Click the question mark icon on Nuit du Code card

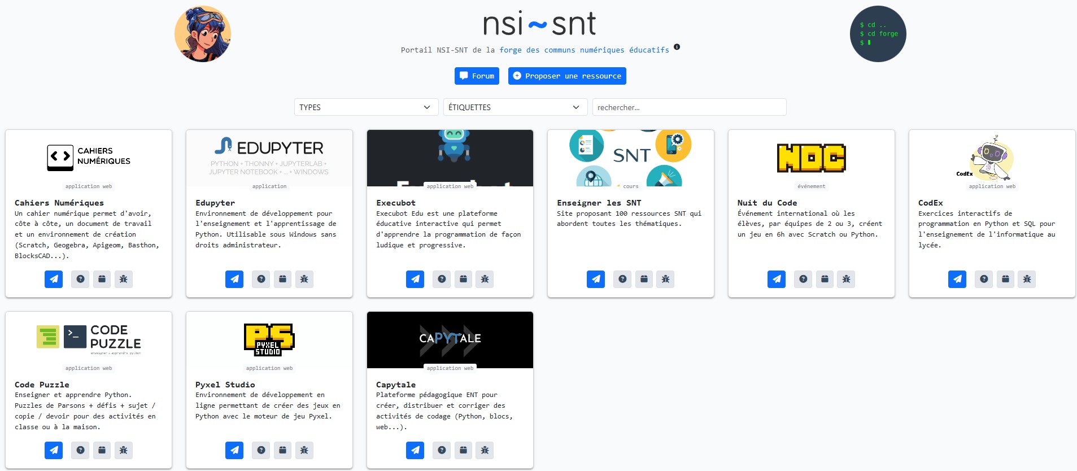[x=803, y=279]
